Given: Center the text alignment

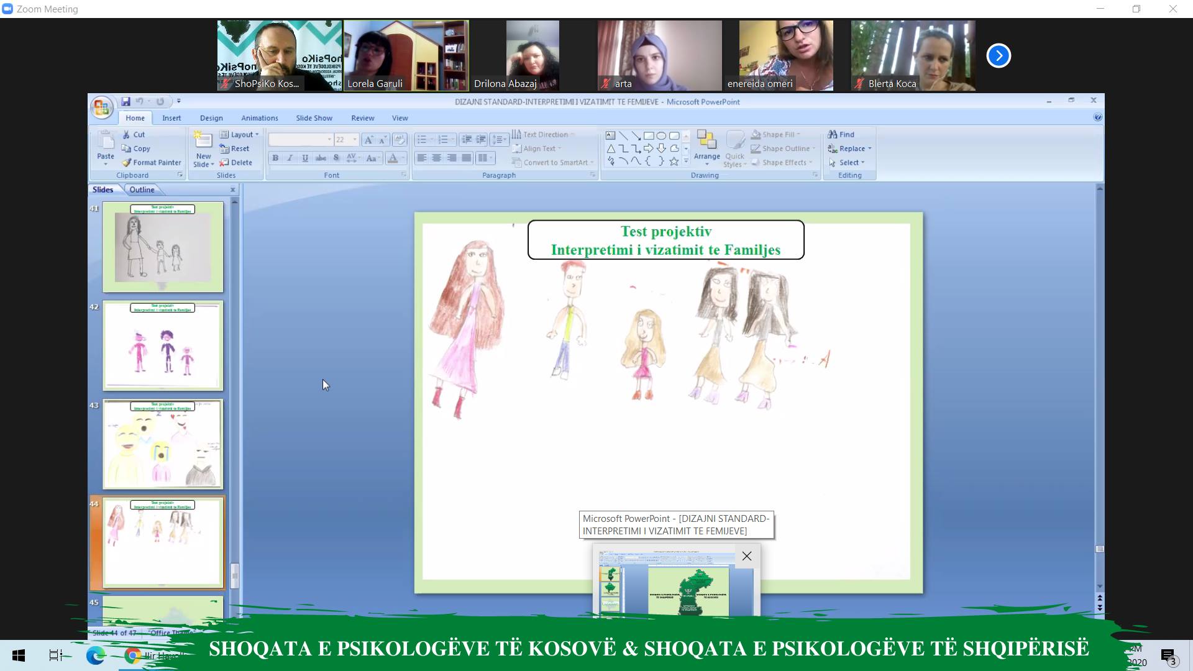Looking at the screenshot, I should [x=437, y=158].
